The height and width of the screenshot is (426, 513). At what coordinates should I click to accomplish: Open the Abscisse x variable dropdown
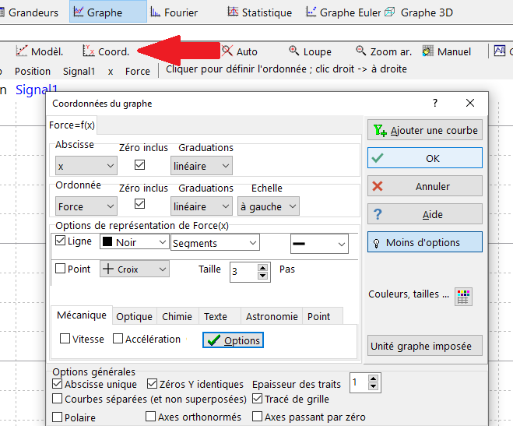[x=86, y=166]
